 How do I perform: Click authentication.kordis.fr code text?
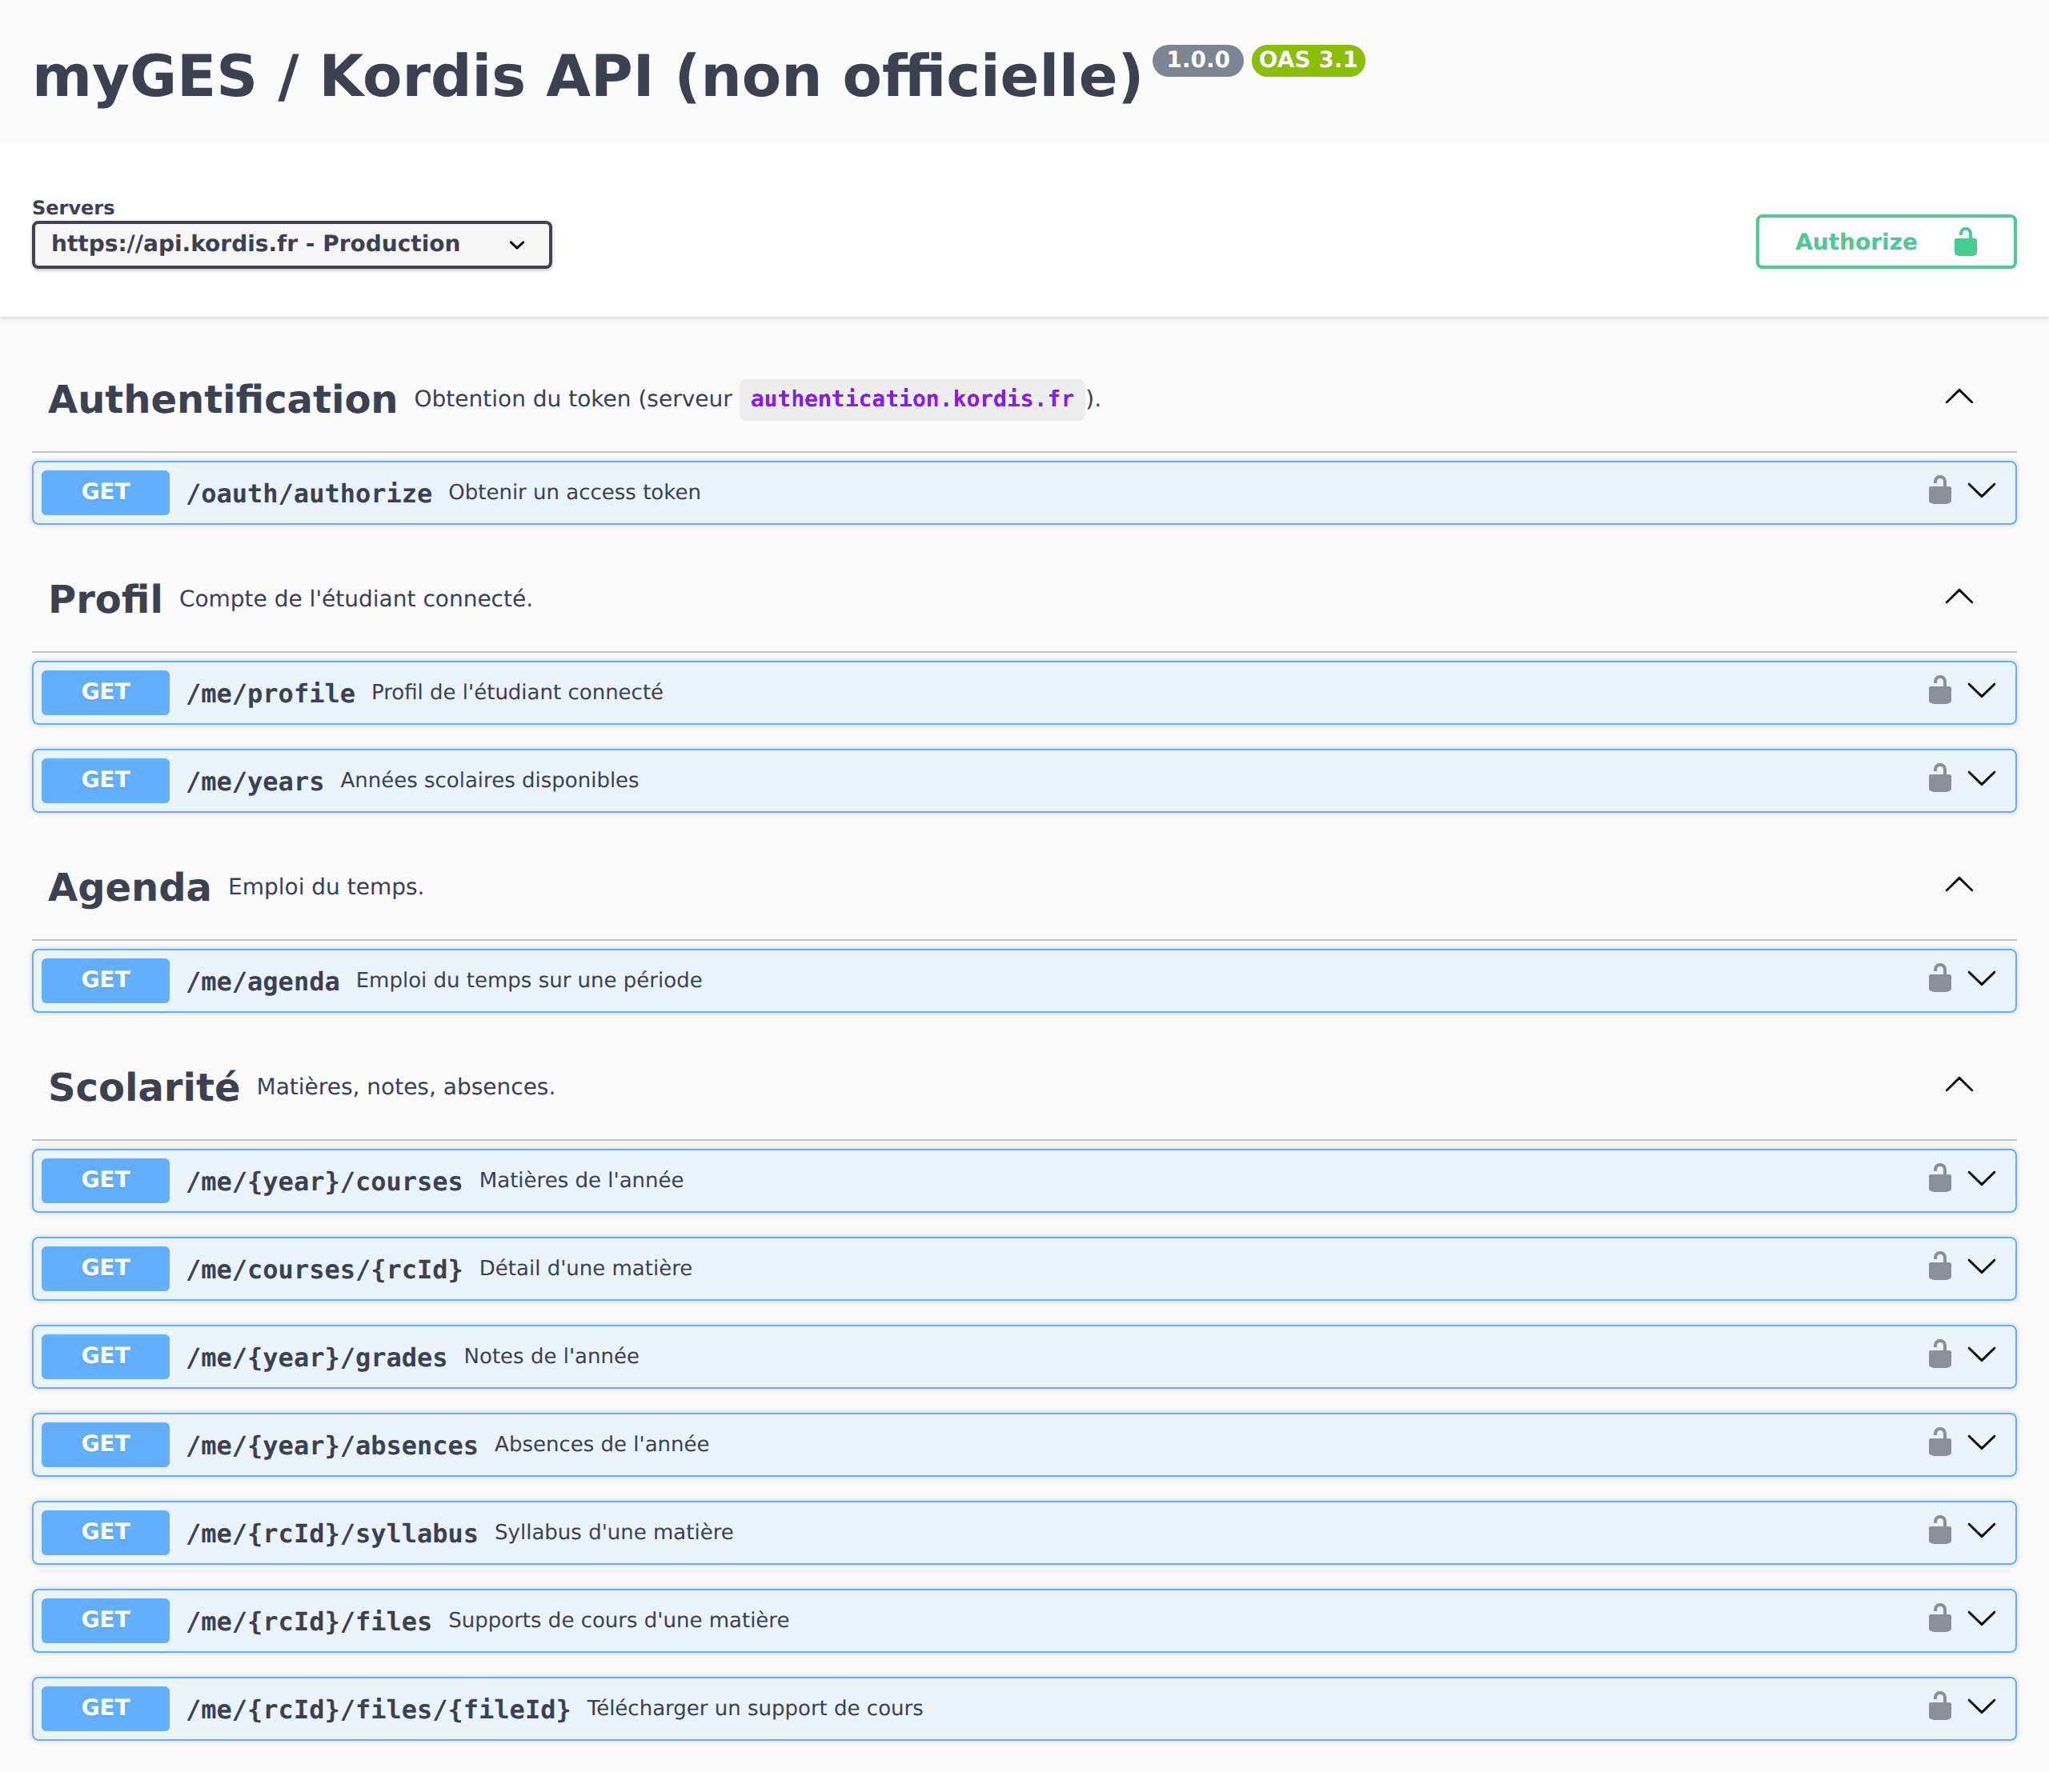(912, 398)
